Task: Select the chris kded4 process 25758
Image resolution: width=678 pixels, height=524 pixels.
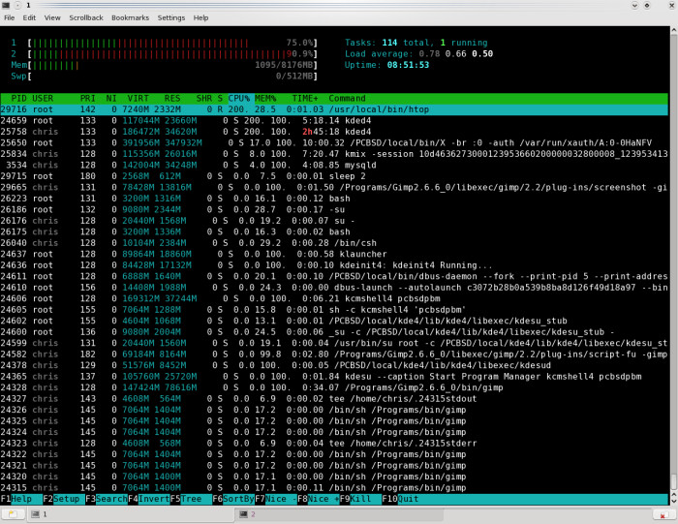Action: coord(334,132)
